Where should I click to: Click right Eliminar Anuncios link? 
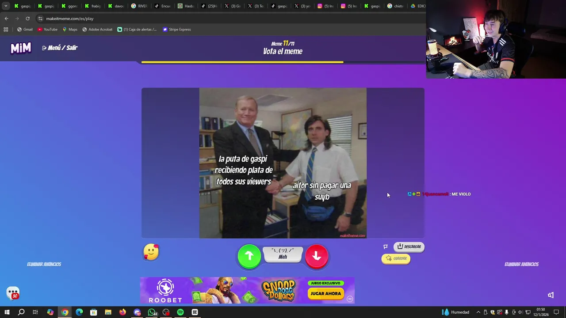[x=522, y=264]
